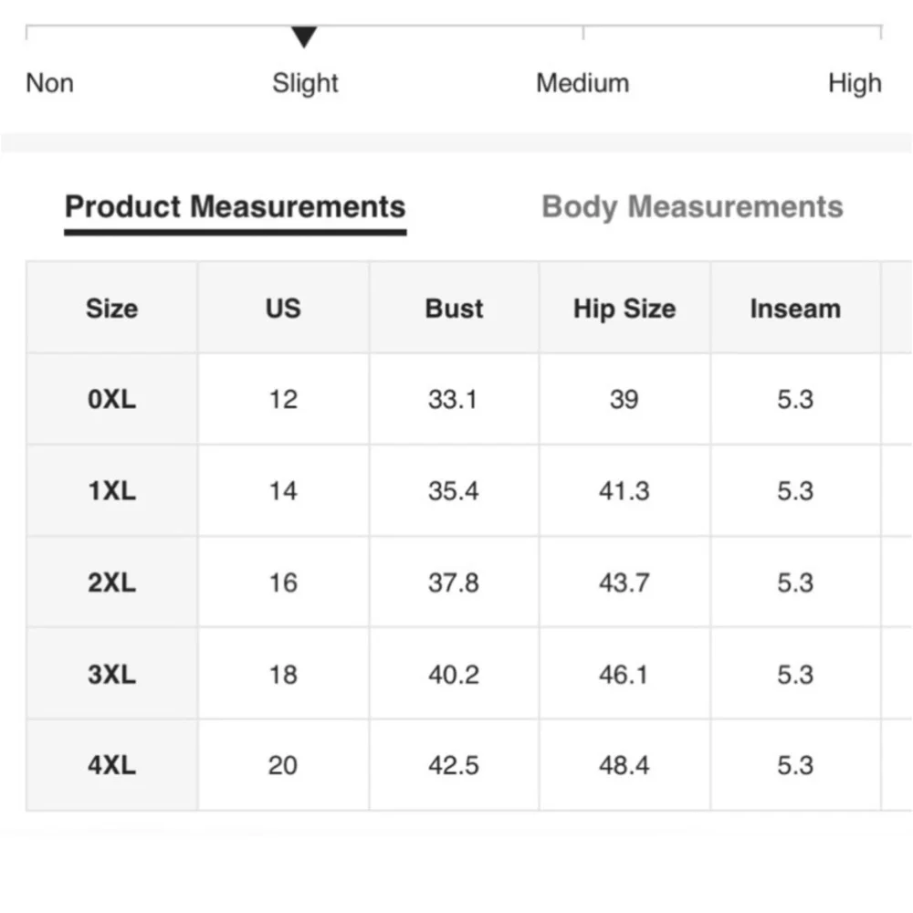Image resolution: width=913 pixels, height=913 pixels.
Task: Select the 2XL size row label
Action: point(111,582)
